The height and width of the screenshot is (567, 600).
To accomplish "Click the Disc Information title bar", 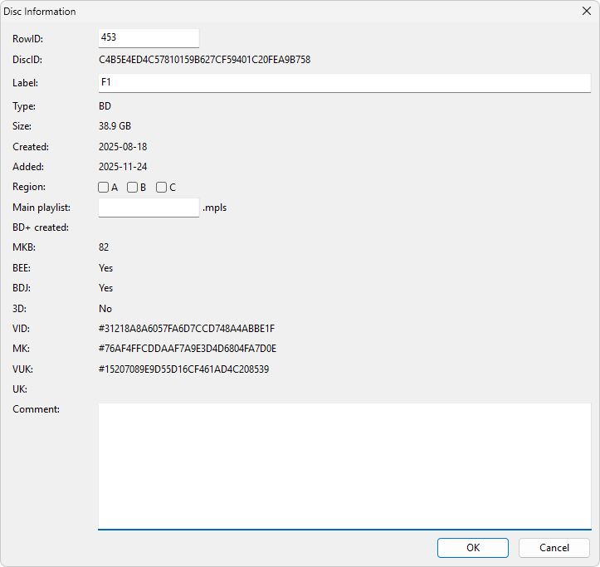I will click(x=249, y=12).
